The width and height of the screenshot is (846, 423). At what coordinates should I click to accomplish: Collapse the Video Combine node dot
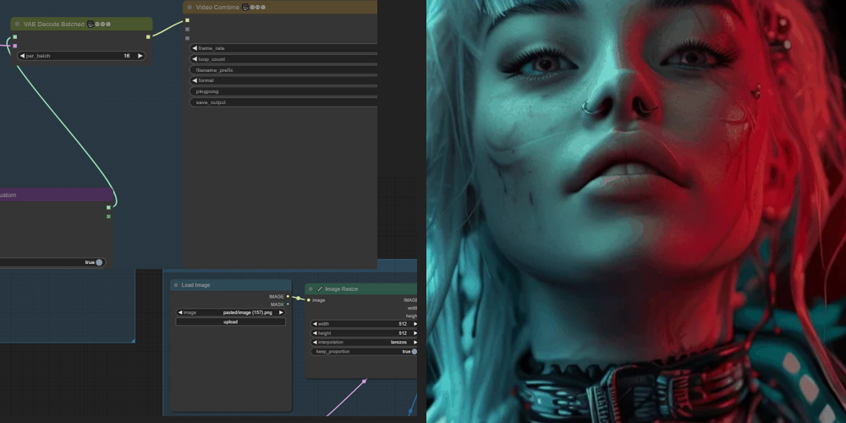(190, 8)
